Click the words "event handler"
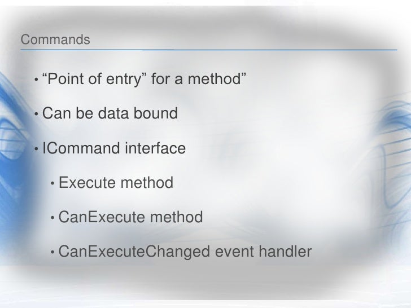411x308 pixels. coord(264,252)
